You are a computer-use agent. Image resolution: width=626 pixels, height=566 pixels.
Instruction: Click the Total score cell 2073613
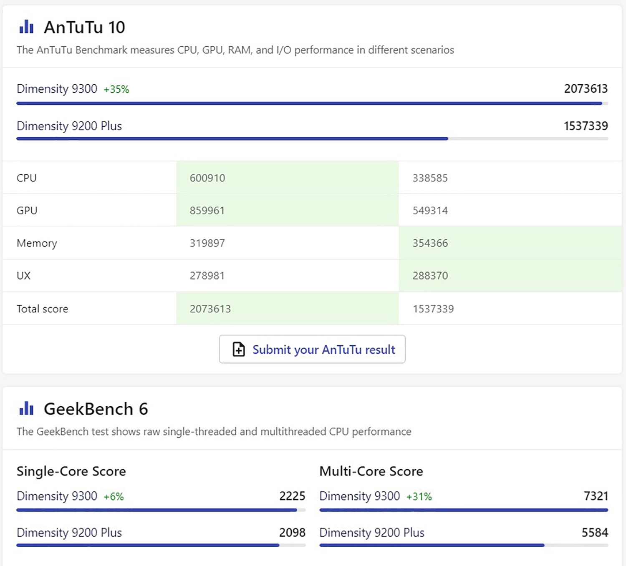210,309
